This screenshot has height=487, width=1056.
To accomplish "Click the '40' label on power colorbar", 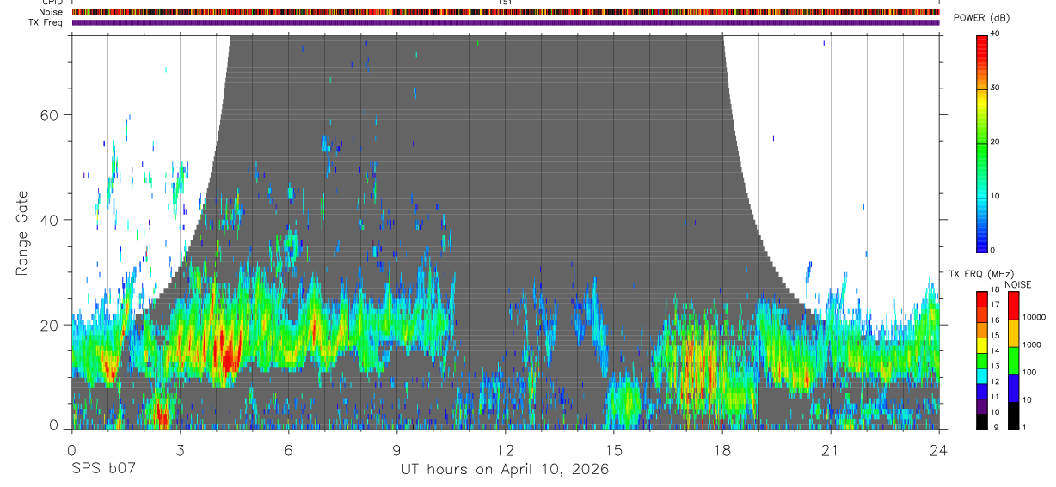I will pyautogui.click(x=995, y=34).
